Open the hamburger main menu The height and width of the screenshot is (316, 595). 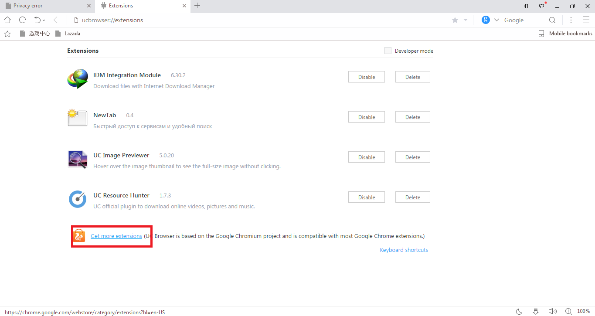pos(586,20)
